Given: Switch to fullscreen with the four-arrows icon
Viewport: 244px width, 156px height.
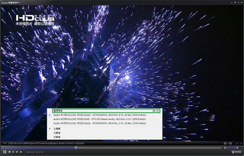Looking at the screenshot, I should coord(238,3).
